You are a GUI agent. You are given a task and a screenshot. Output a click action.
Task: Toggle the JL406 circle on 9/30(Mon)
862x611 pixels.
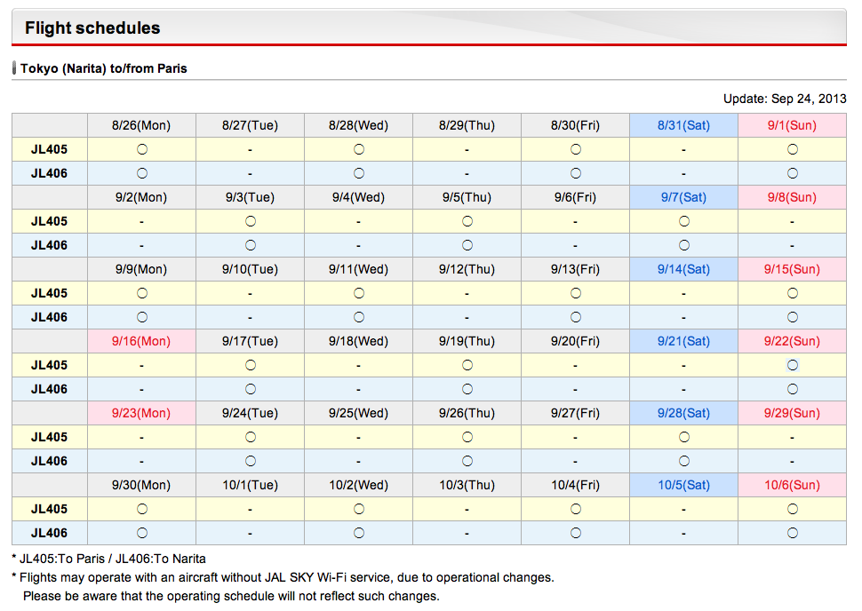pyautogui.click(x=141, y=533)
